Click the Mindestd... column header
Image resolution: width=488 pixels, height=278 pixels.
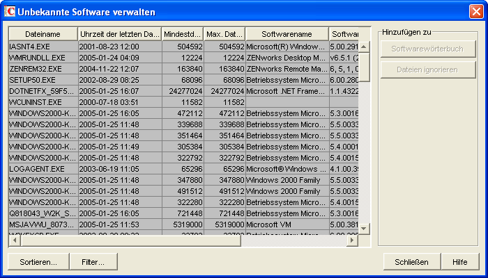(183, 34)
